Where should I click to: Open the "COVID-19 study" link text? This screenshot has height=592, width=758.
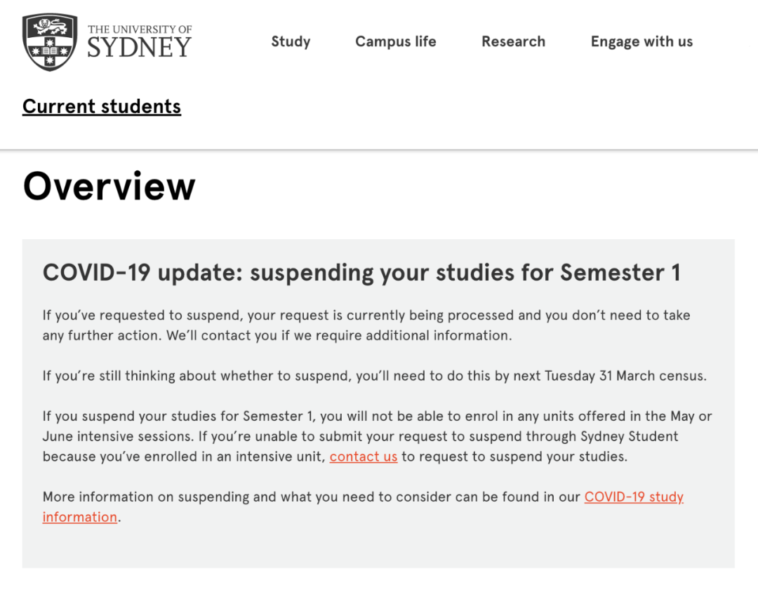pos(634,497)
